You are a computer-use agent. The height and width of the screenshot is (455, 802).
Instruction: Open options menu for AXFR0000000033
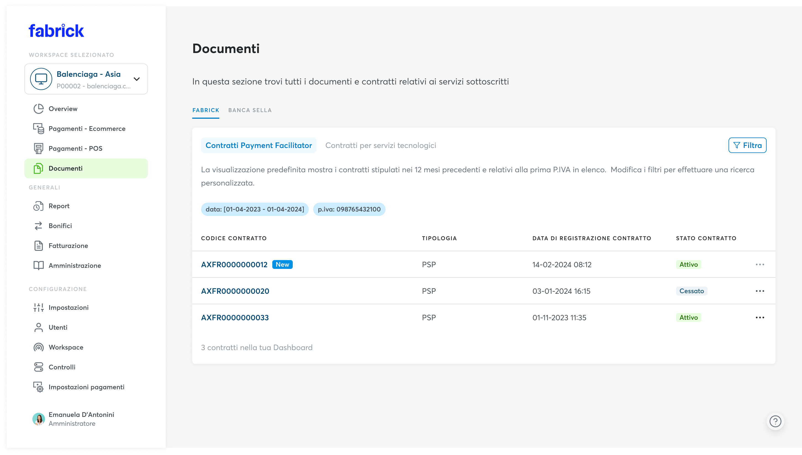[x=760, y=317]
